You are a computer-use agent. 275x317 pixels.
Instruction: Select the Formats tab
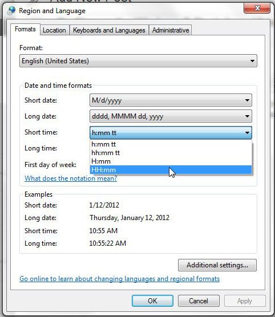(25, 29)
